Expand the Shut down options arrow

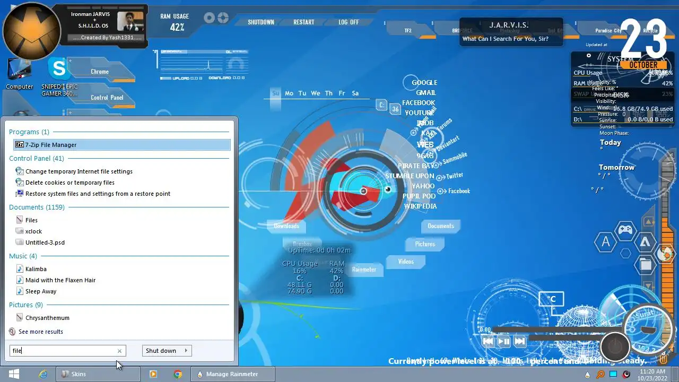pos(186,351)
